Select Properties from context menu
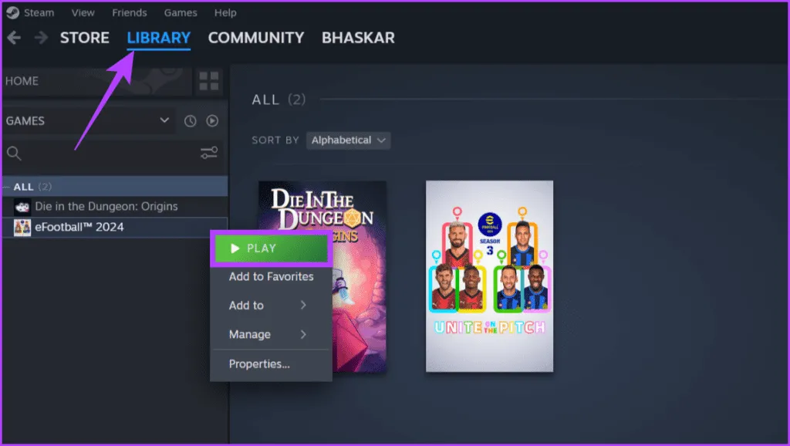Viewport: 790px width, 446px height. [259, 363]
